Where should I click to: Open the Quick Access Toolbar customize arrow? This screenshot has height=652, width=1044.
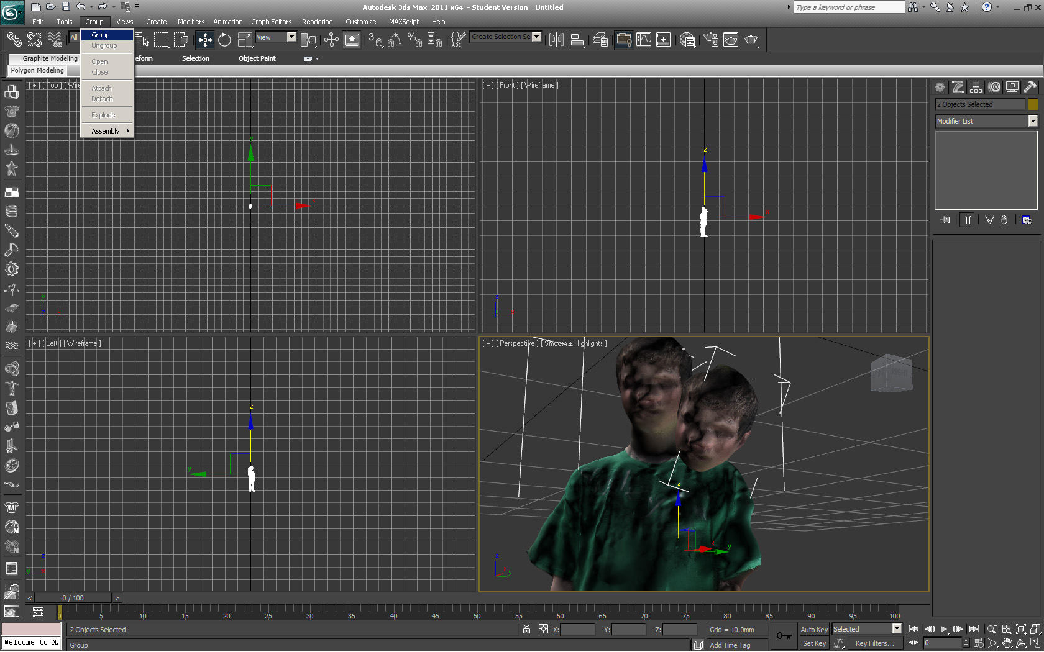click(x=137, y=7)
